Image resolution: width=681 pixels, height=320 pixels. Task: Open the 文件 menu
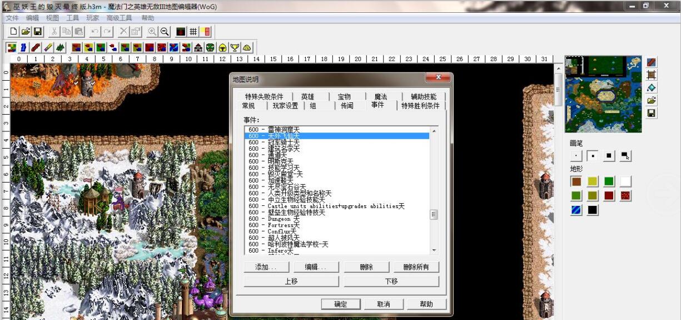pos(12,18)
